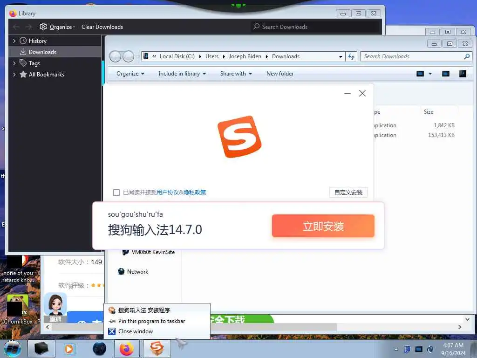The height and width of the screenshot is (358, 477).
Task: Click the Library forward arrow
Action: [x=28, y=27]
